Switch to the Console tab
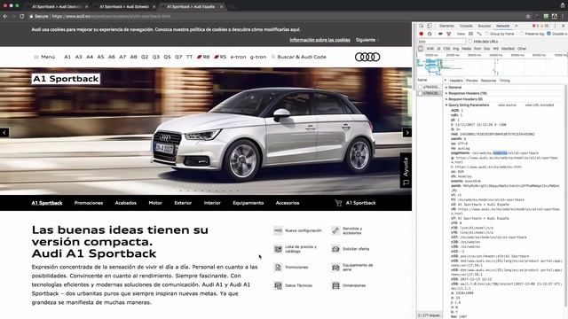The height and width of the screenshot is (319, 568). pos(466,26)
